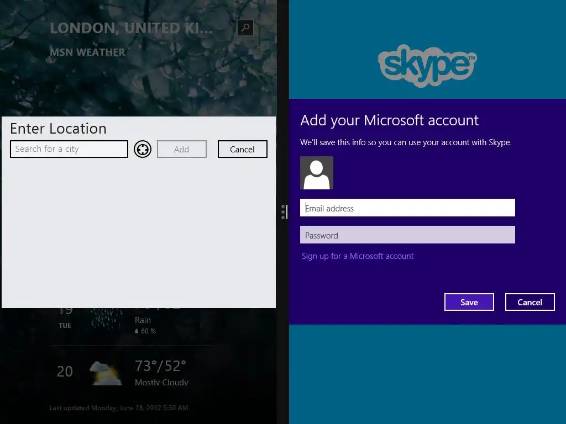566x424 pixels.
Task: Focus the Search for a city field
Action: click(69, 149)
